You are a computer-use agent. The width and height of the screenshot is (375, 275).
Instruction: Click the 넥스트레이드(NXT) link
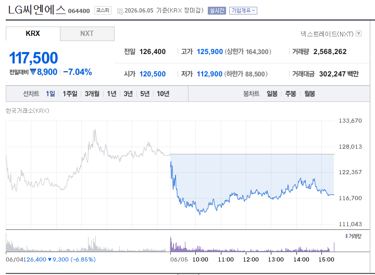pyautogui.click(x=327, y=34)
